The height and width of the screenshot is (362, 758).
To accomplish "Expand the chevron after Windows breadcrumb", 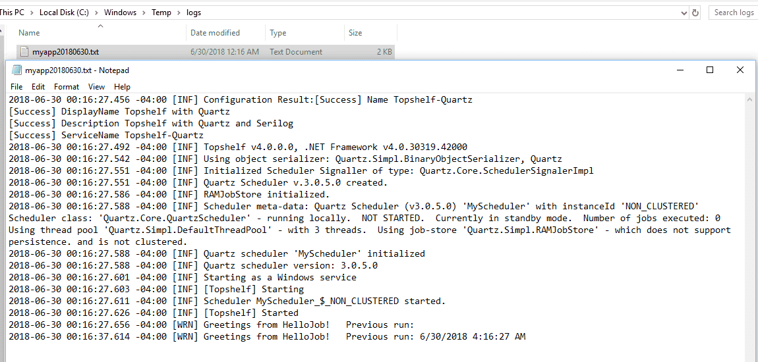I will (144, 13).
